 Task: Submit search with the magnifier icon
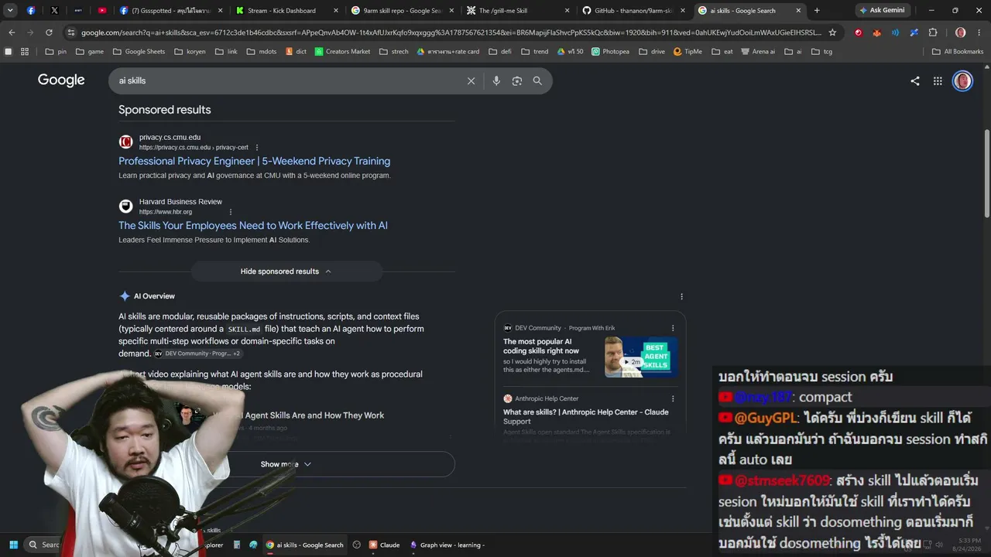click(x=537, y=80)
